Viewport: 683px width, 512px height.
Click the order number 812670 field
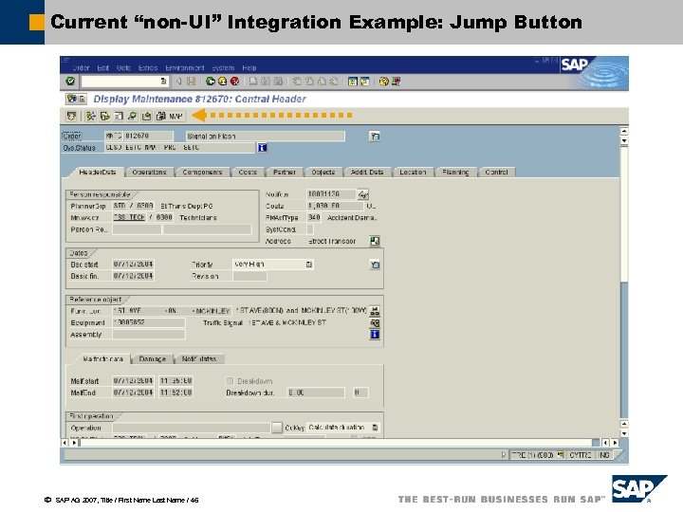coord(149,136)
